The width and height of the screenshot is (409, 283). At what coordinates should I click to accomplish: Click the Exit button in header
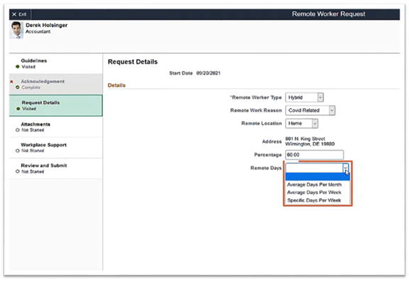19,14
